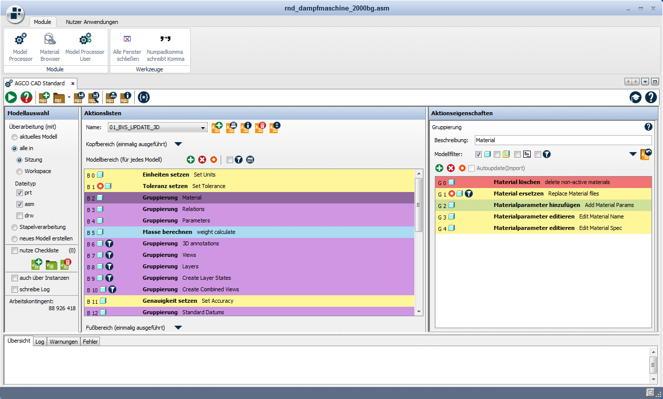Screen dimensions: 663x399
Task: Enable nutze Checkliste checkbox
Action: pyautogui.click(x=14, y=250)
